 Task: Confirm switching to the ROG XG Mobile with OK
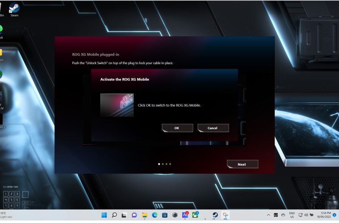point(177,128)
